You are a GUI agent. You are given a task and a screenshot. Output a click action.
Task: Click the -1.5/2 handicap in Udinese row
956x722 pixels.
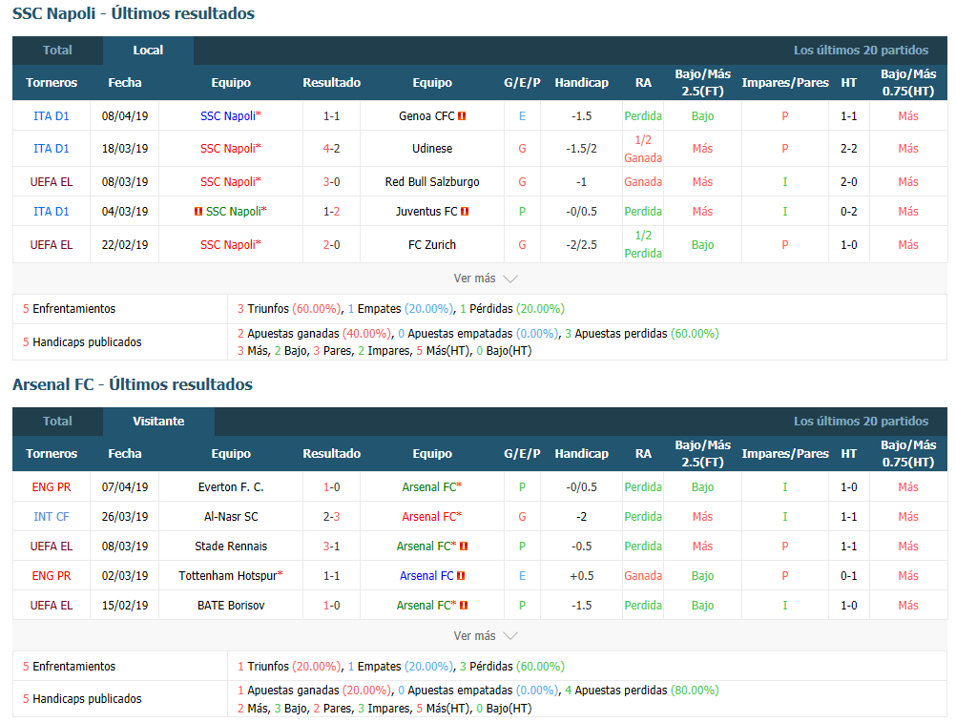582,149
